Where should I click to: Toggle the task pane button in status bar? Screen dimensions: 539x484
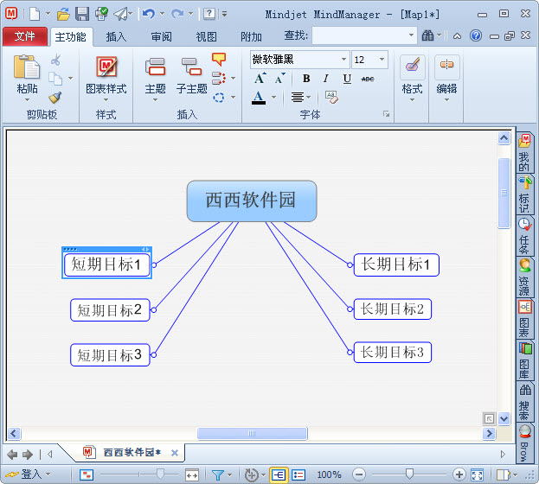tap(503, 474)
